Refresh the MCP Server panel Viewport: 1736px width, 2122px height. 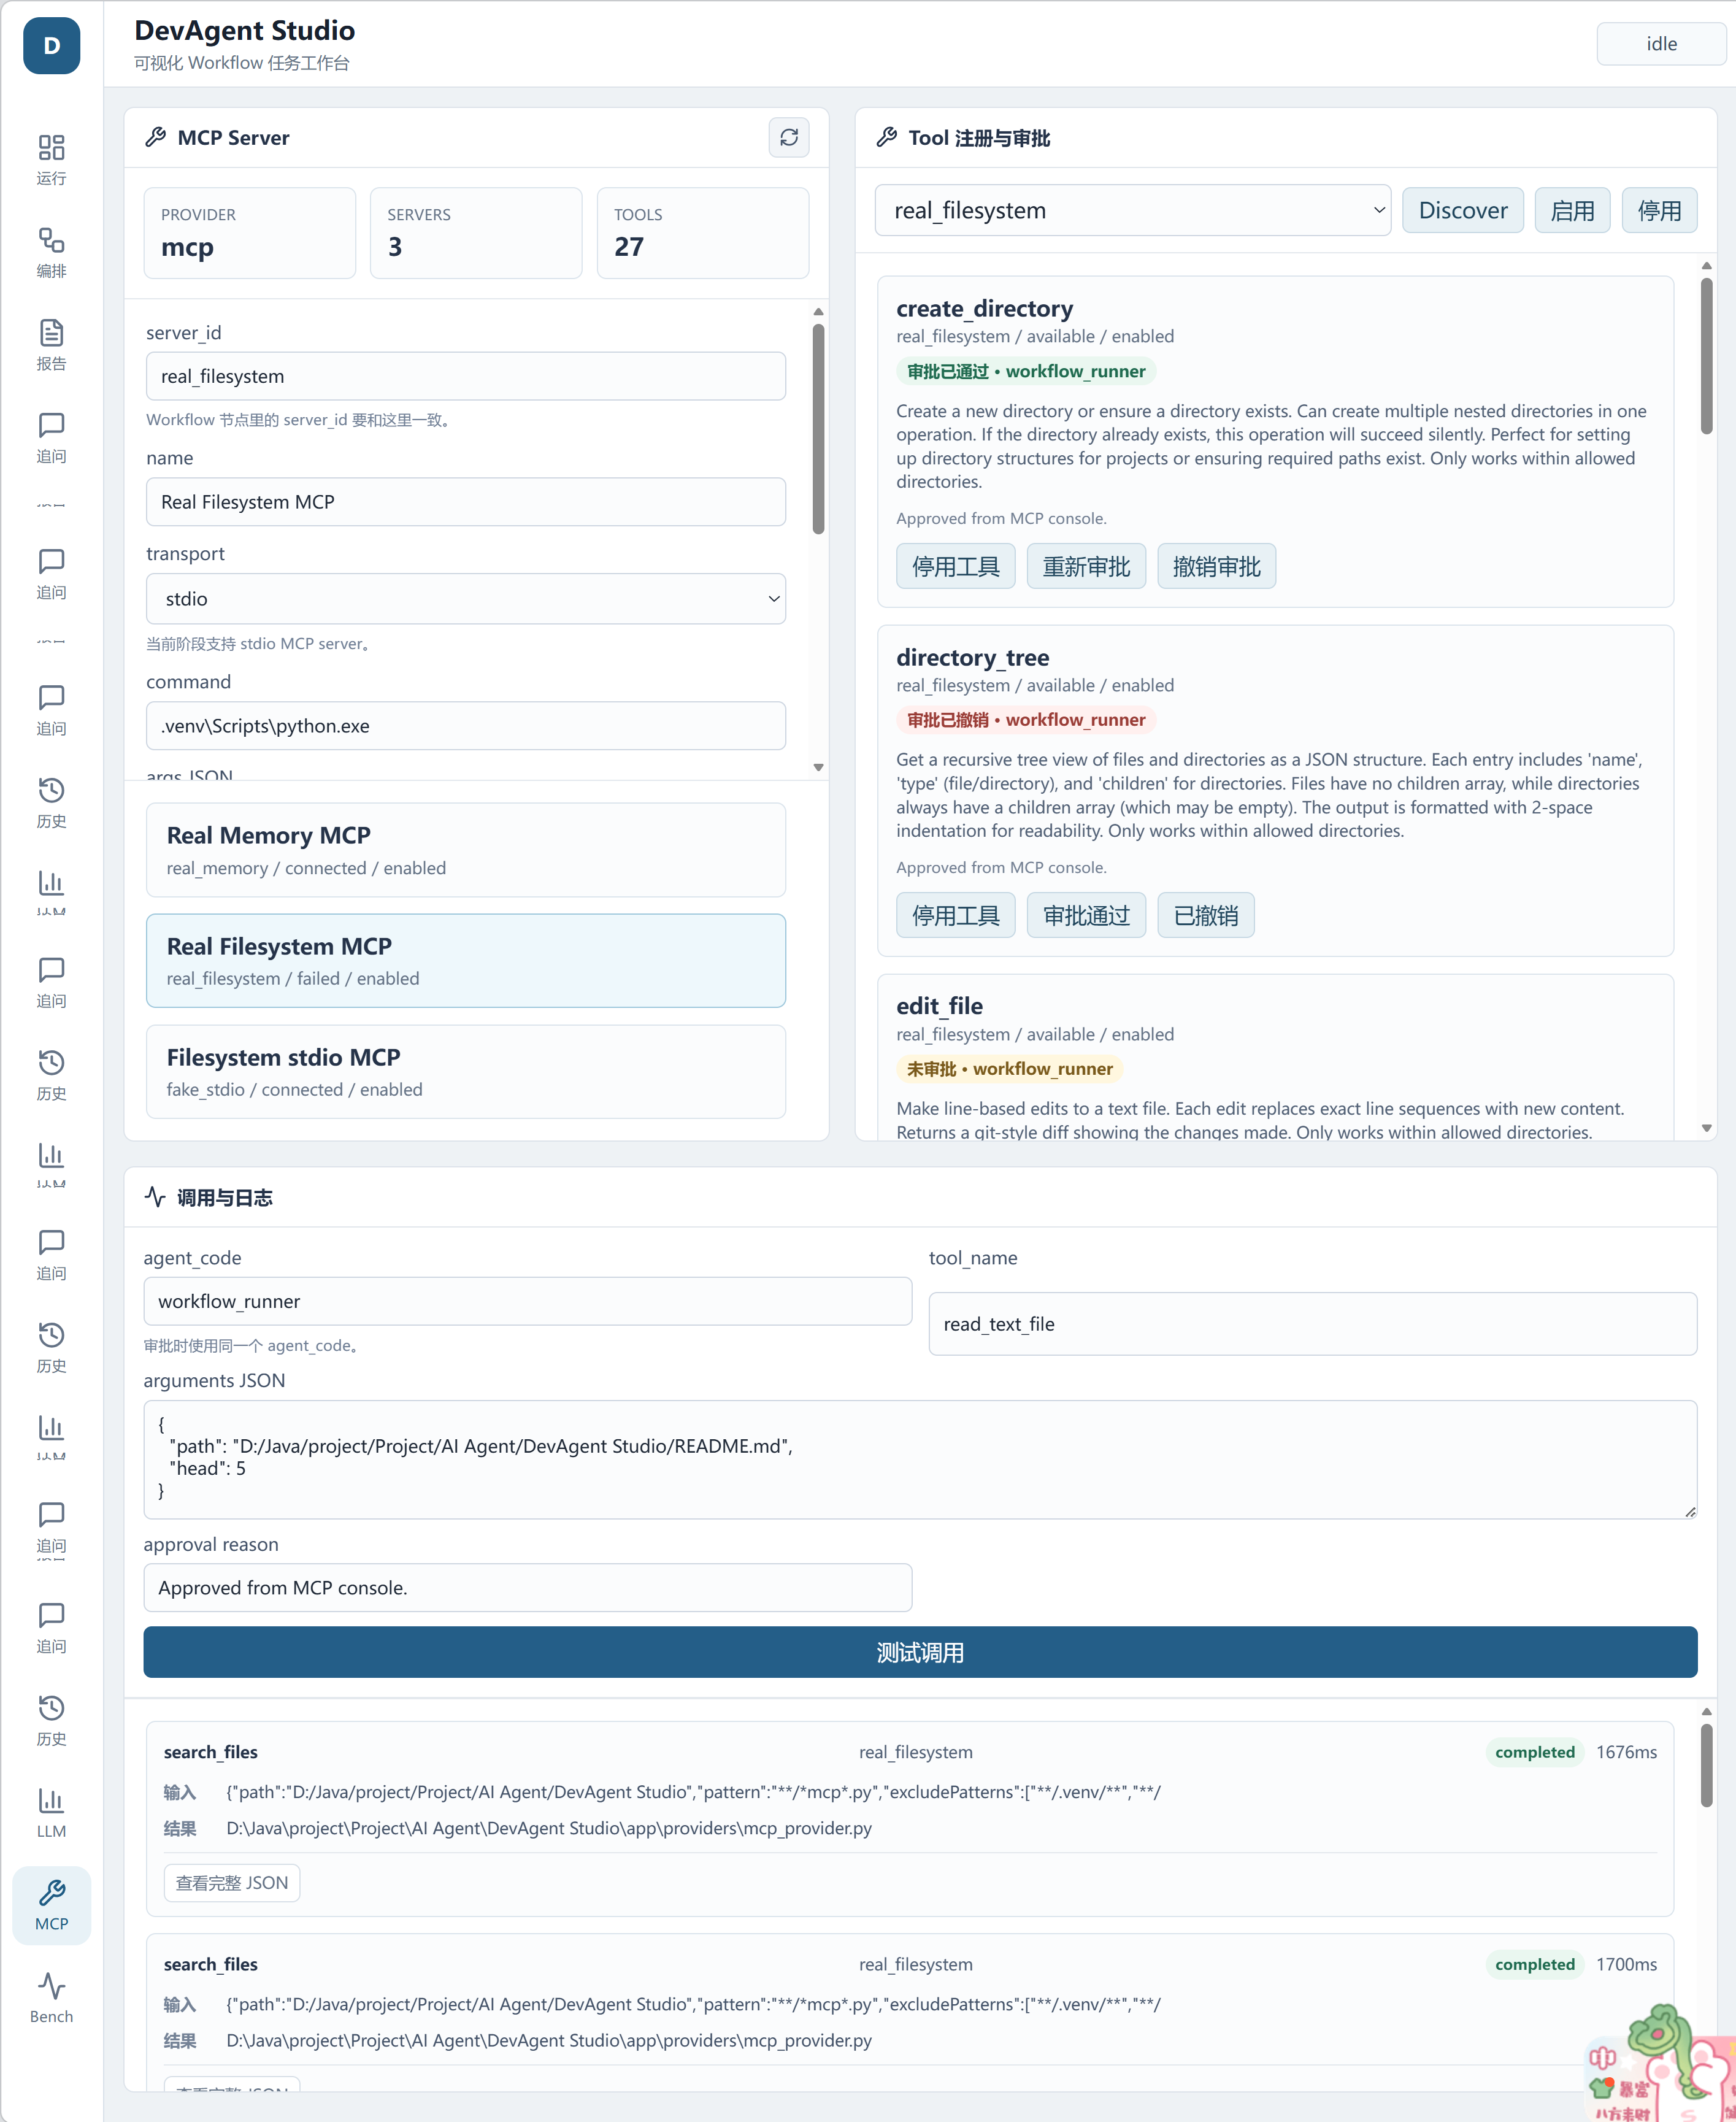tap(789, 137)
